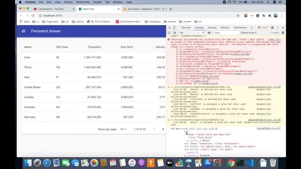The width and height of the screenshot is (301, 169).
Task: Open the Trash in the dock
Action: [273, 163]
